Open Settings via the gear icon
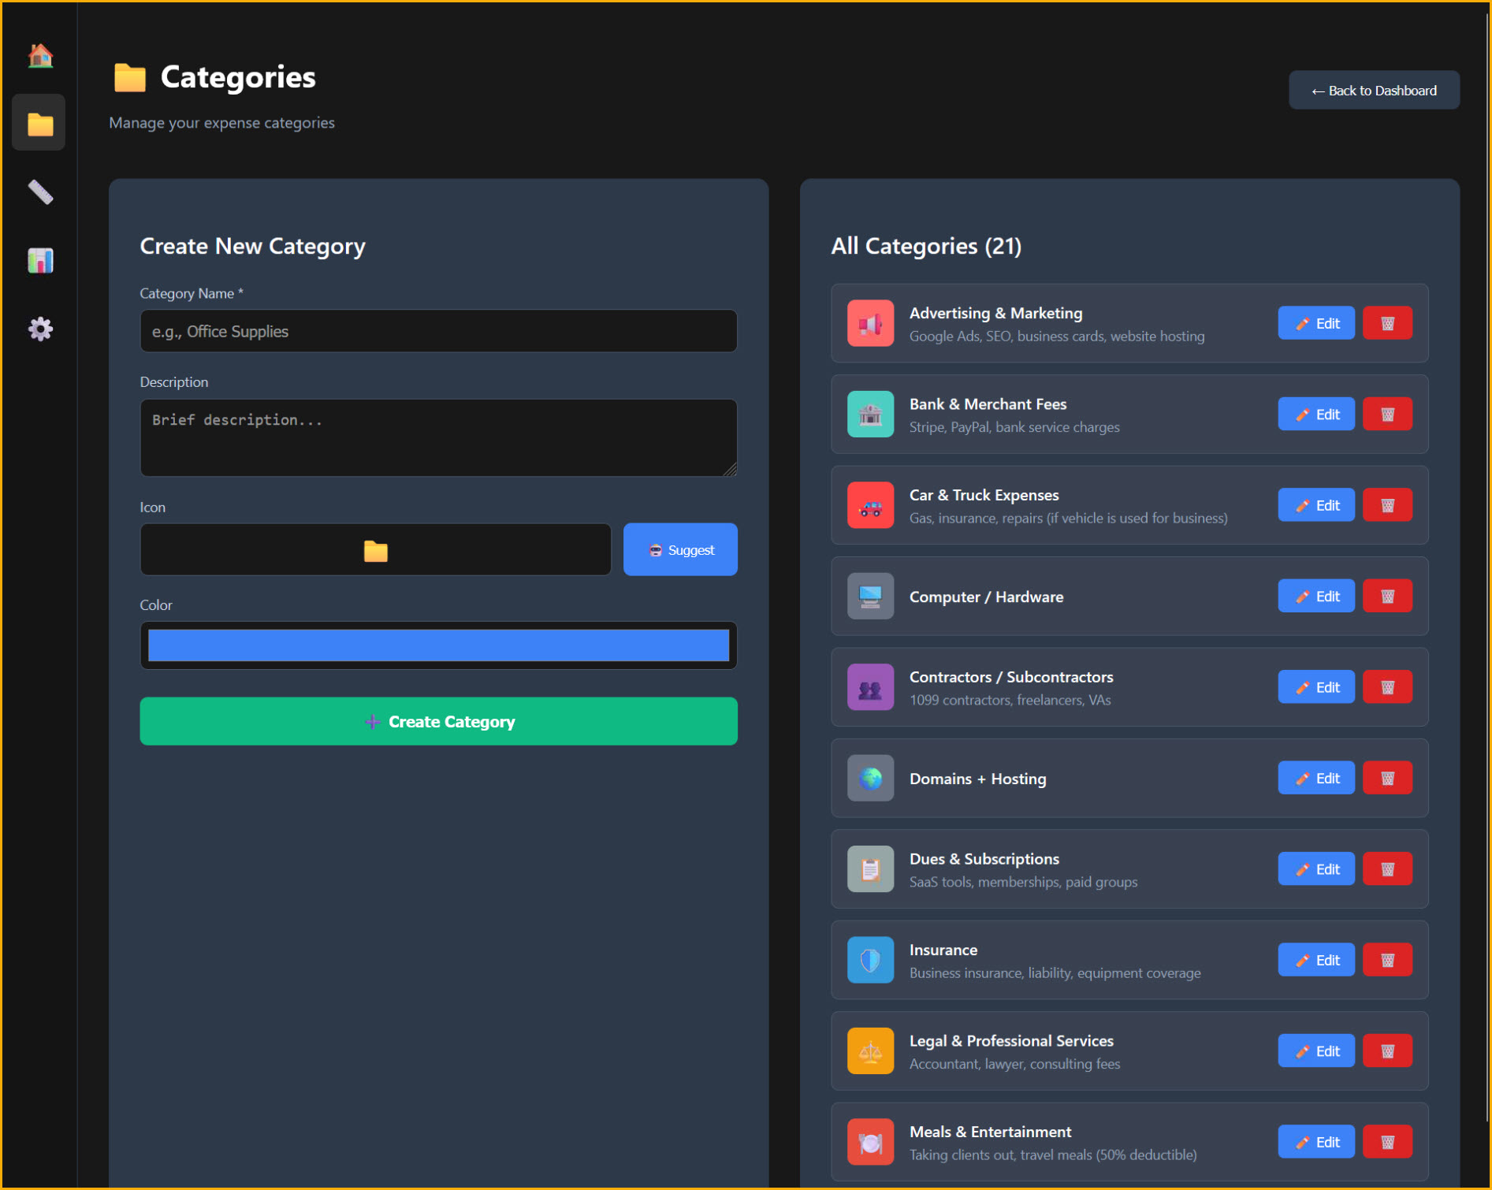This screenshot has width=1492, height=1190. (x=39, y=329)
